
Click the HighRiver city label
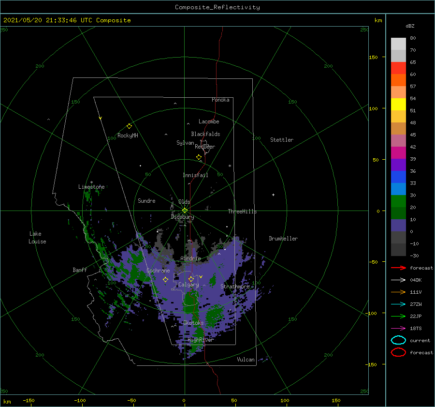(201, 340)
